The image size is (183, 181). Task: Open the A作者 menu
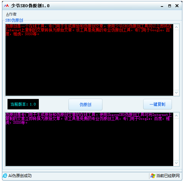click(x=11, y=14)
